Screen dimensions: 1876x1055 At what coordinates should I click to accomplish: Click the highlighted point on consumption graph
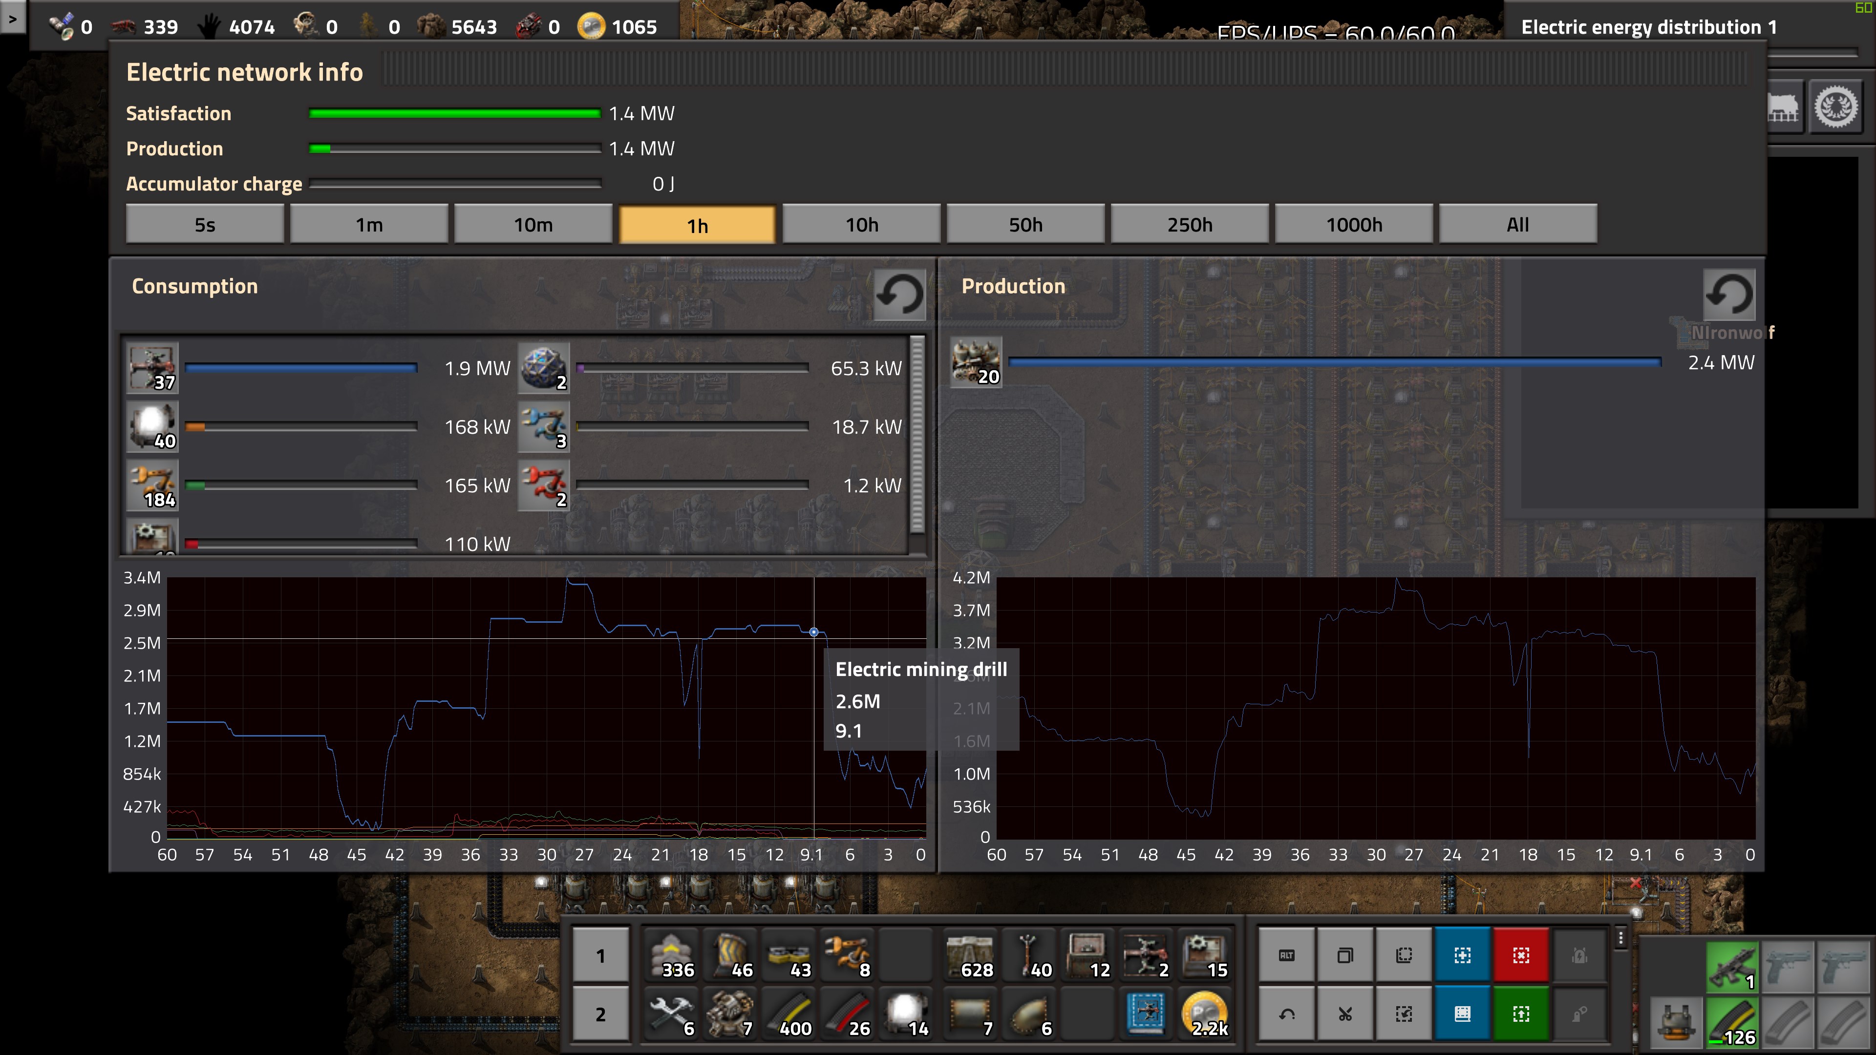[813, 632]
